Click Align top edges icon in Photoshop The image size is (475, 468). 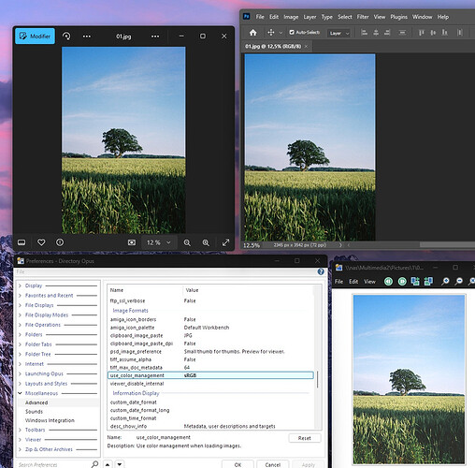point(422,32)
